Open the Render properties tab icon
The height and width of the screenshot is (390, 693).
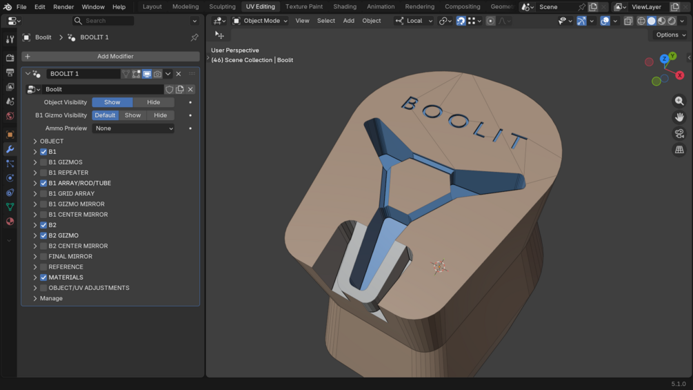coord(10,57)
